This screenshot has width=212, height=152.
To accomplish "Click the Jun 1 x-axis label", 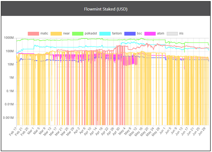I will 162,131.
